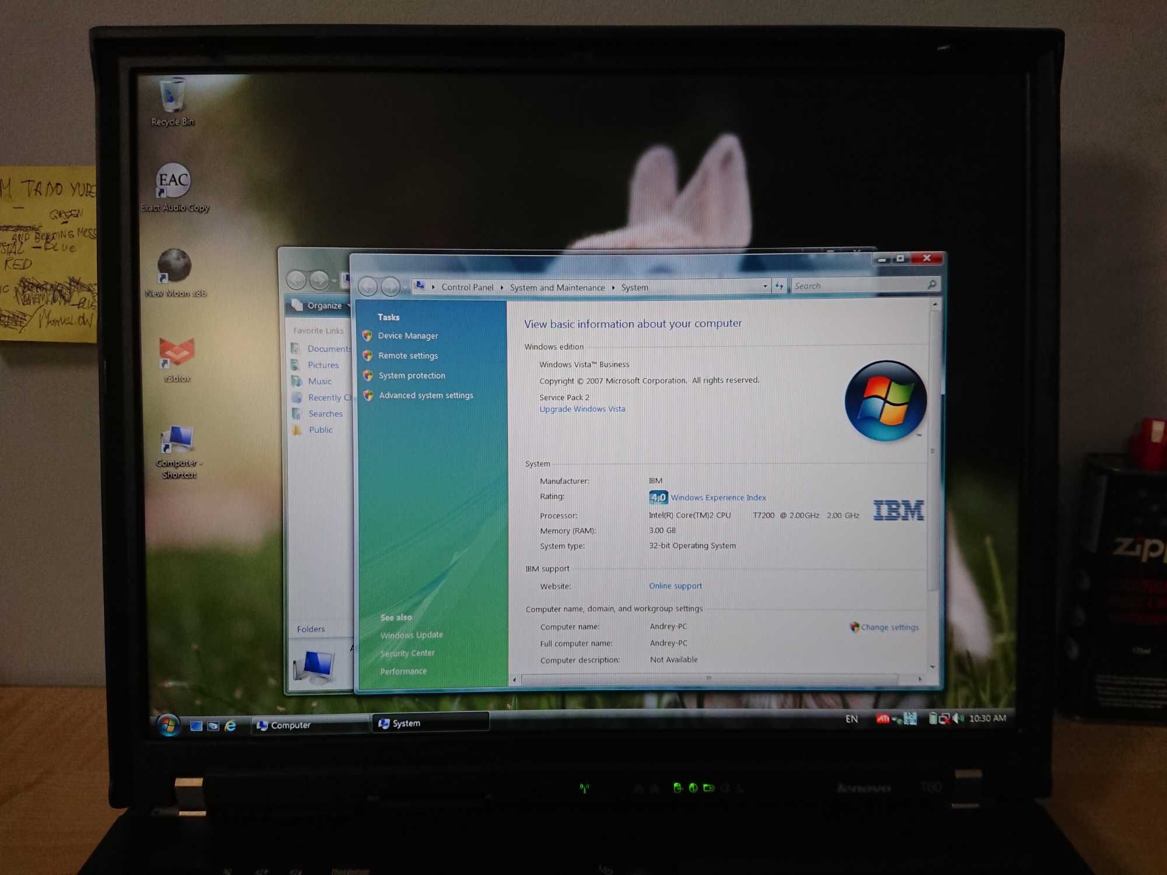Select rBoTox desktop shortcut icon

pyautogui.click(x=176, y=359)
